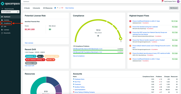
Task: Click the AWS cloud provider icon
Action: [58, 8]
